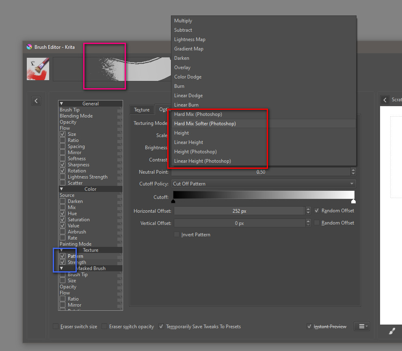
Task: Switch to the Texture tab
Action: 142,110
